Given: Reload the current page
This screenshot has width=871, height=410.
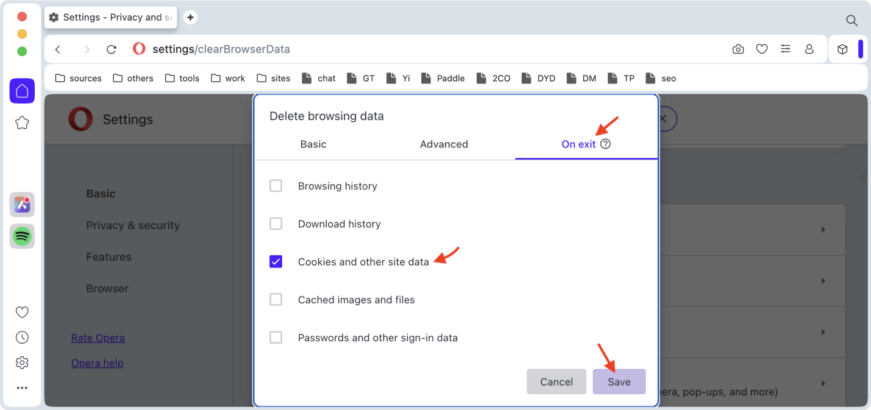Looking at the screenshot, I should pos(111,49).
